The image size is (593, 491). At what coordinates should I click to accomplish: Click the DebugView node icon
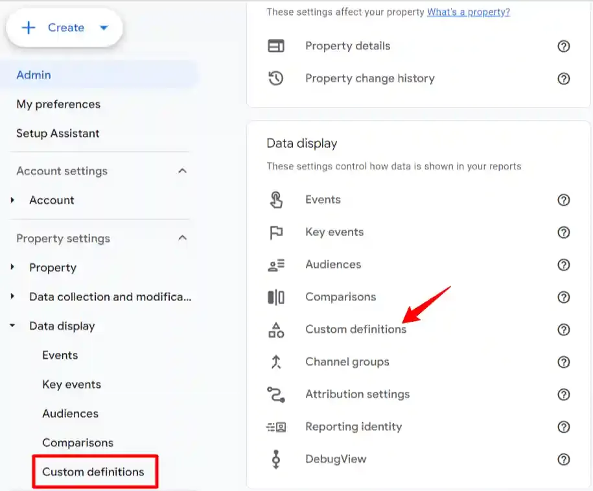276,459
